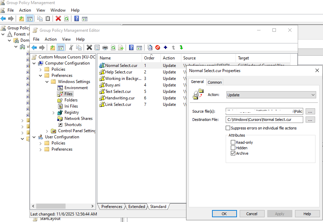Screen dimensions: 323x222
Task: Toggle Show/Hide console tree in Editor toolbar
Action: (60, 47)
